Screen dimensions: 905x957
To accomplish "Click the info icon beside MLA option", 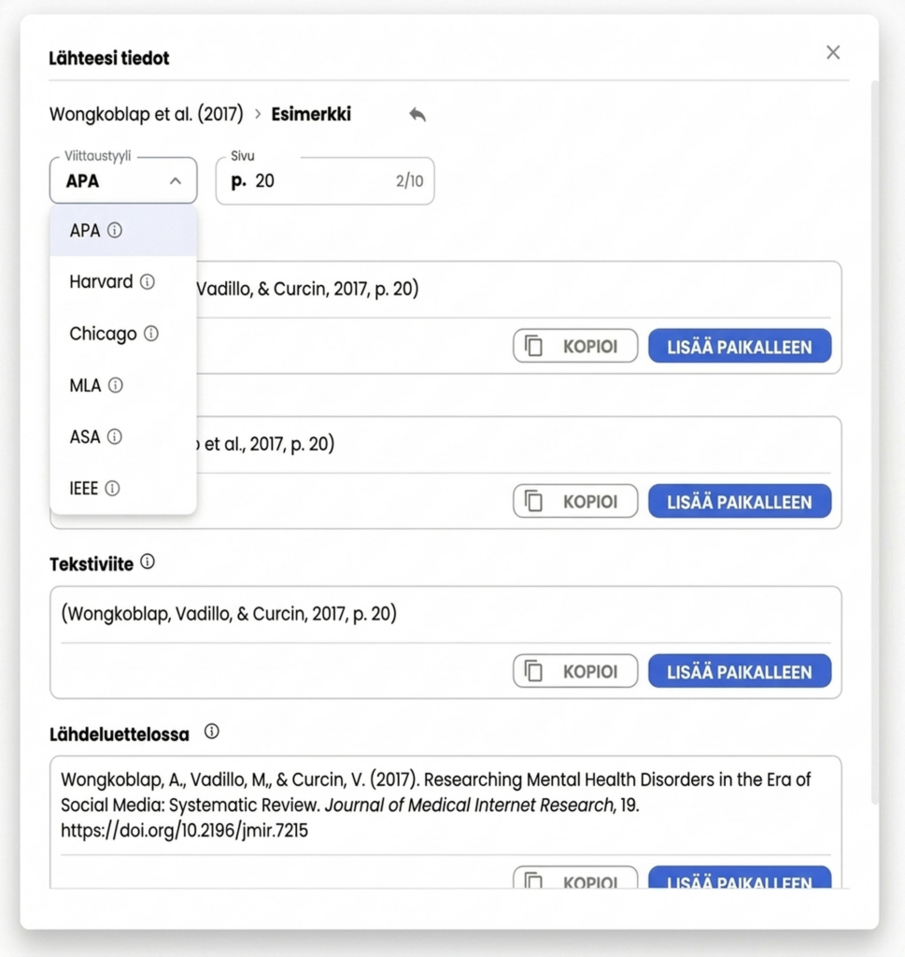I will click(x=115, y=385).
